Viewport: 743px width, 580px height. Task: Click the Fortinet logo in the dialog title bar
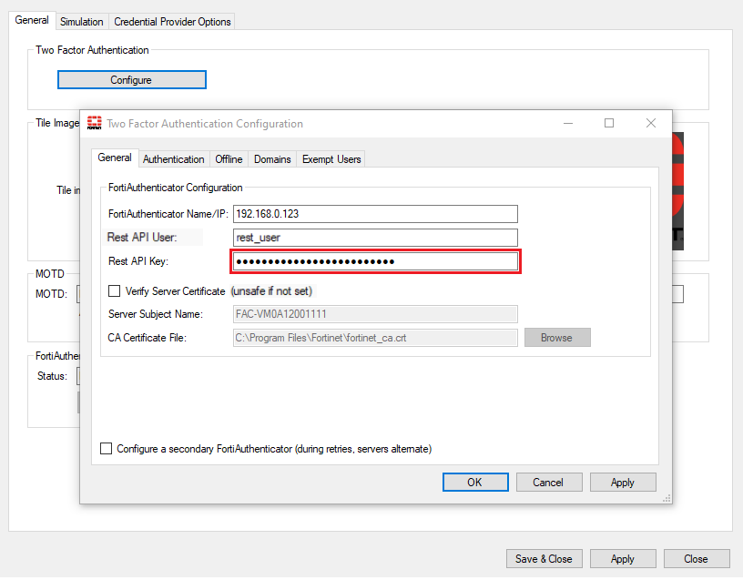tap(95, 123)
